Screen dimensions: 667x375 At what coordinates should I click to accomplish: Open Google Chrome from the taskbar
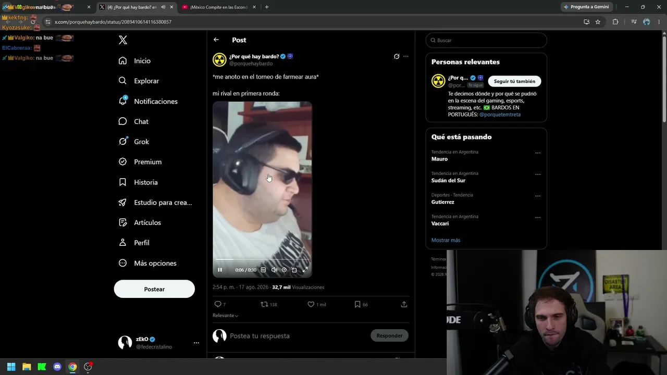[72, 367]
